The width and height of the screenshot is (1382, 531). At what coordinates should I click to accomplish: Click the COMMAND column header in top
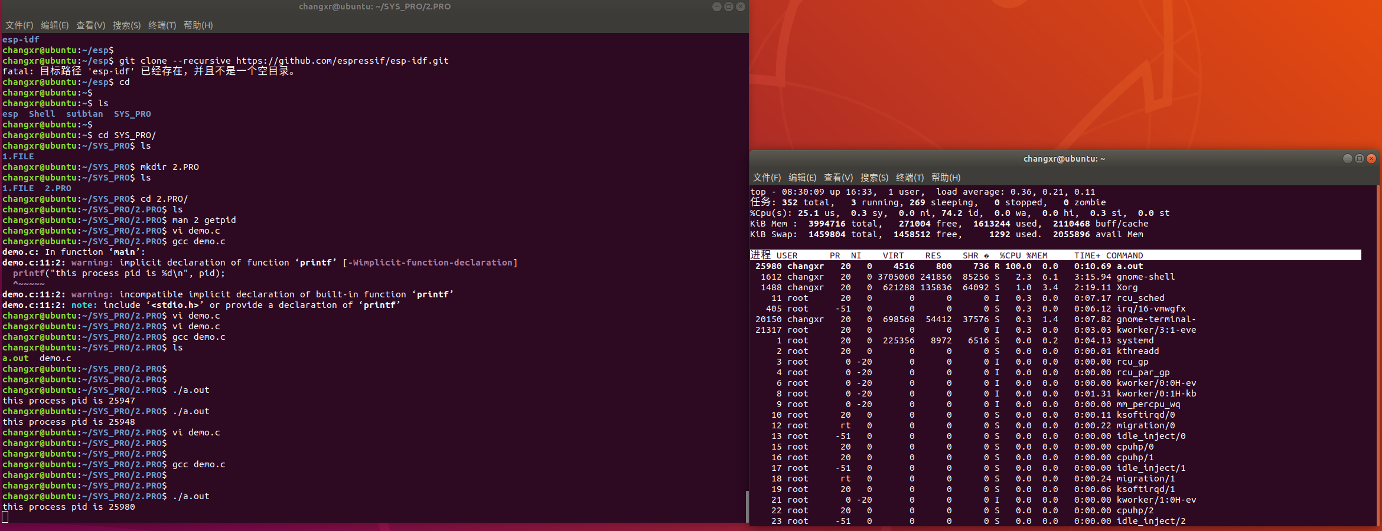(1124, 255)
